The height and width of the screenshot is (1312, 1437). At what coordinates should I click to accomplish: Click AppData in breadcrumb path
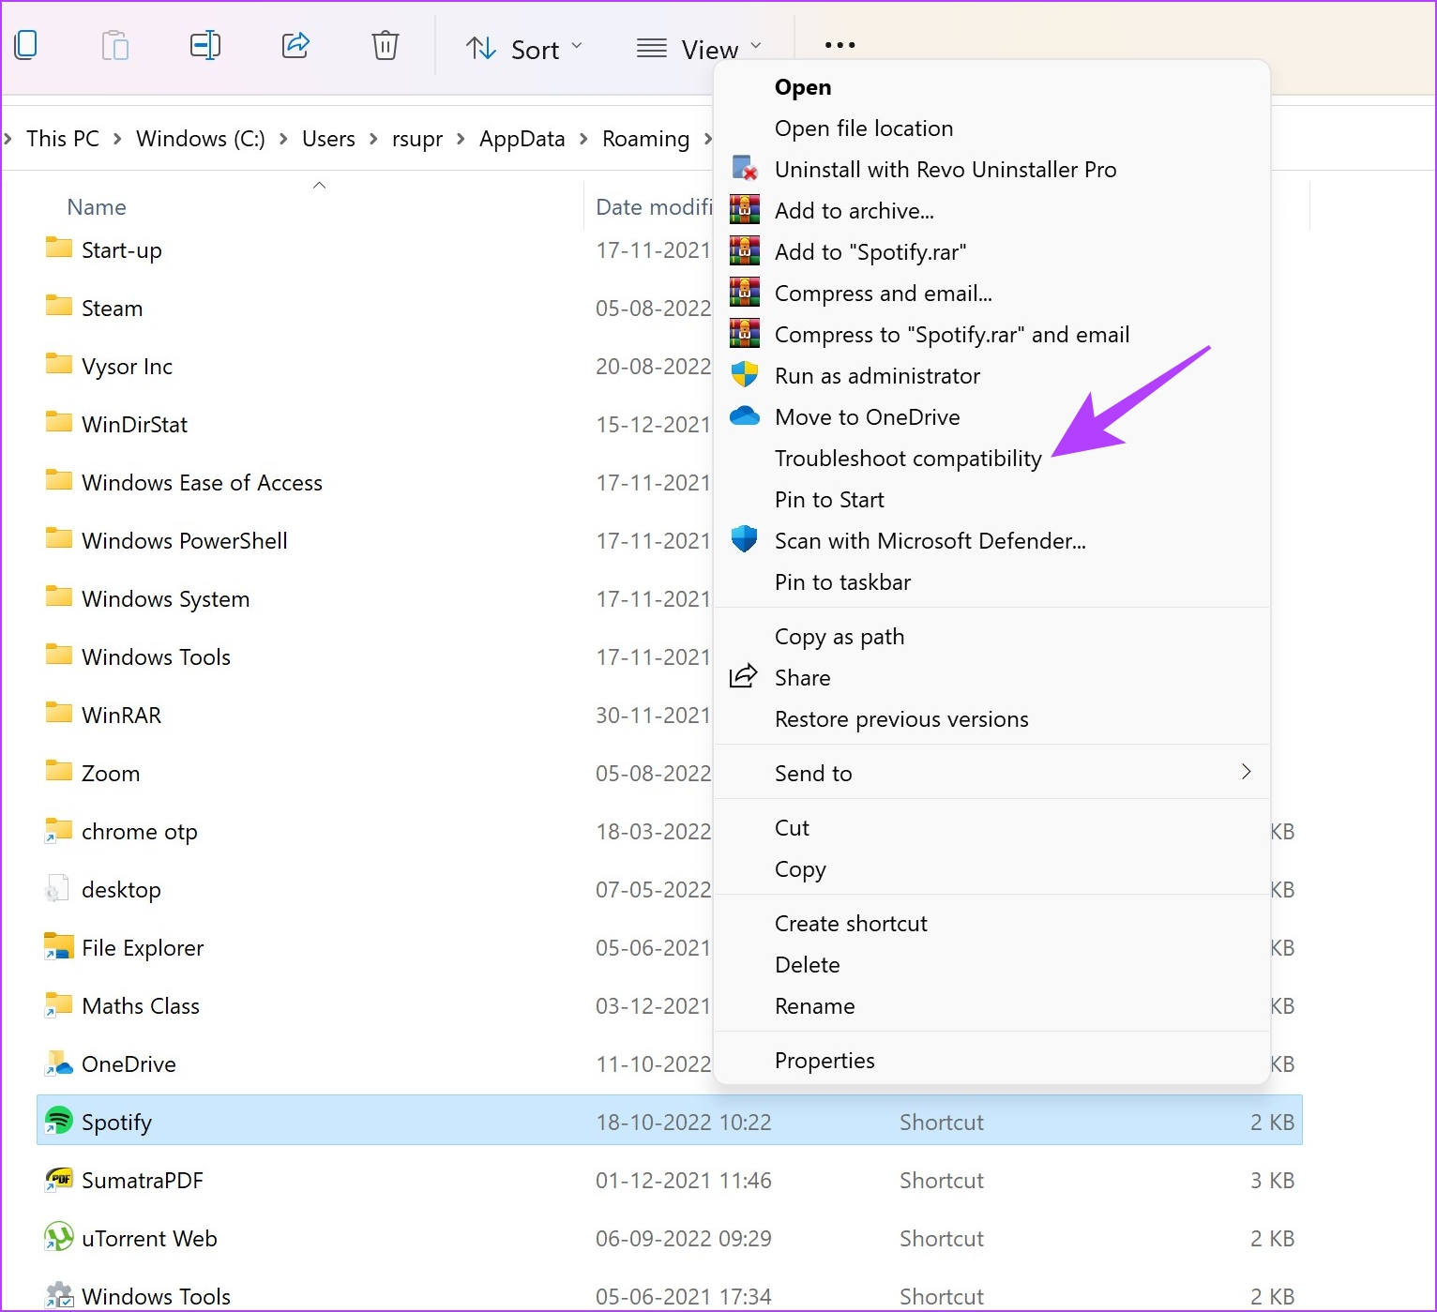pos(522,139)
